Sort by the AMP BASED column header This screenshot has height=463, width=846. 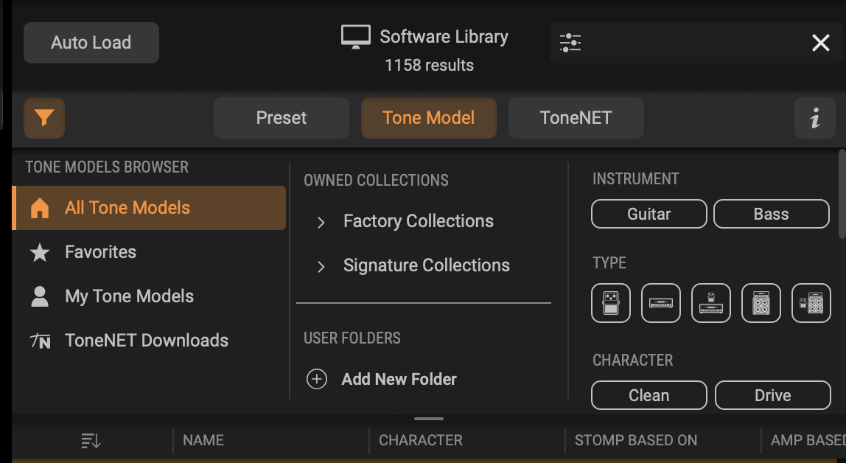point(808,440)
